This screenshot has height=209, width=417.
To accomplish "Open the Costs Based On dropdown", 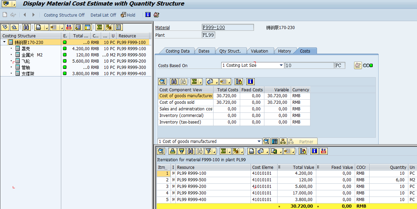I will 281,65.
